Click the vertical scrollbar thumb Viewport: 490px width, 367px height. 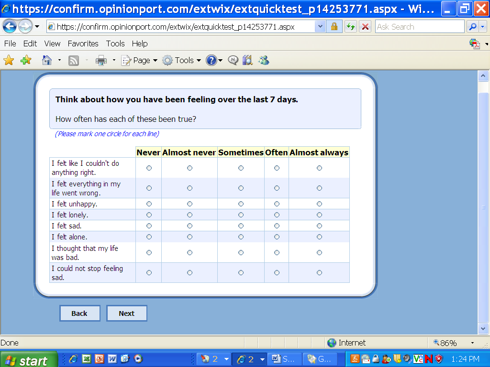pos(483,207)
